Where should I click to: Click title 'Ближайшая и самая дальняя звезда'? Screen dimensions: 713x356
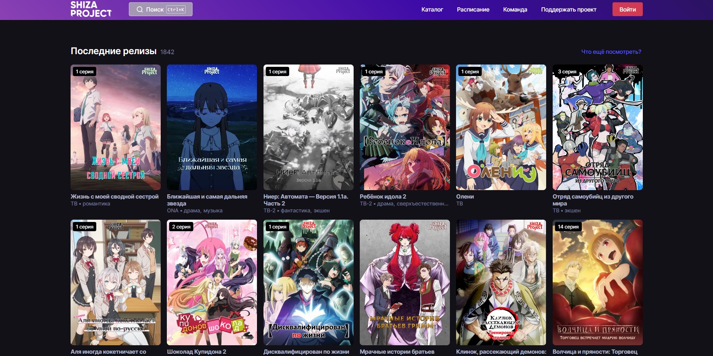pos(207,200)
